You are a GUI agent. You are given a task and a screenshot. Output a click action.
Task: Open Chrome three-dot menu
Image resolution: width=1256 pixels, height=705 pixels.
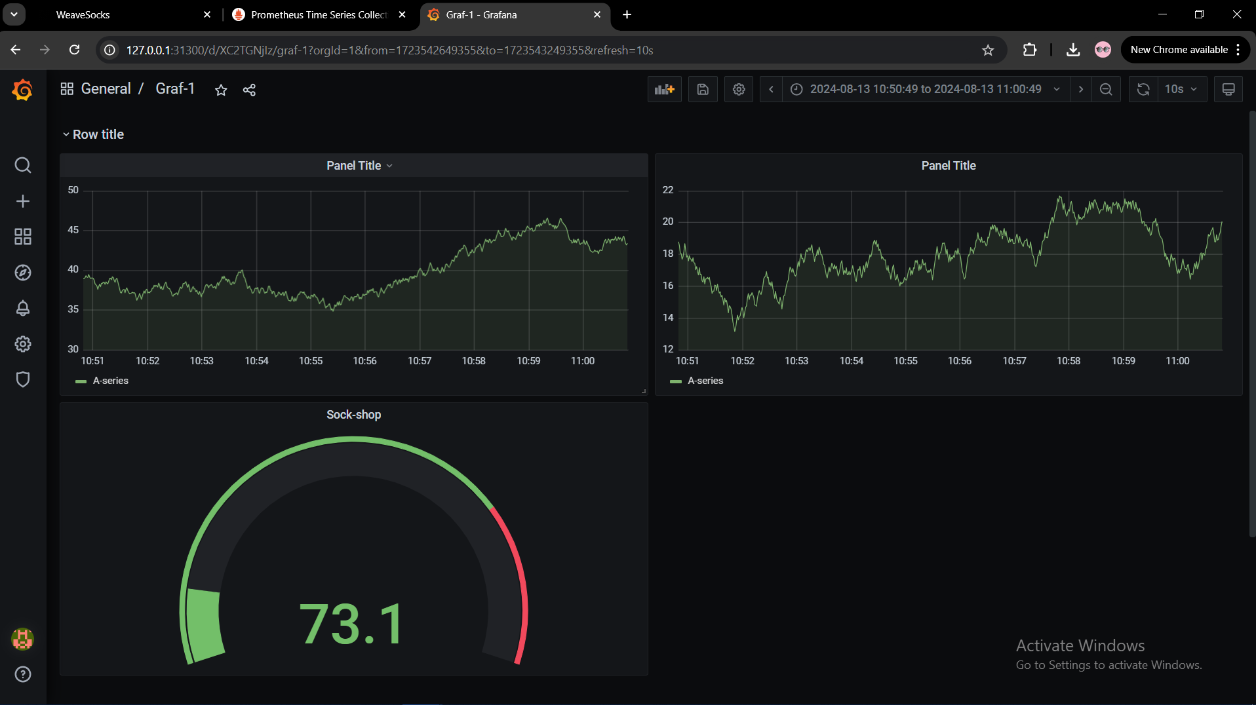coord(1238,50)
